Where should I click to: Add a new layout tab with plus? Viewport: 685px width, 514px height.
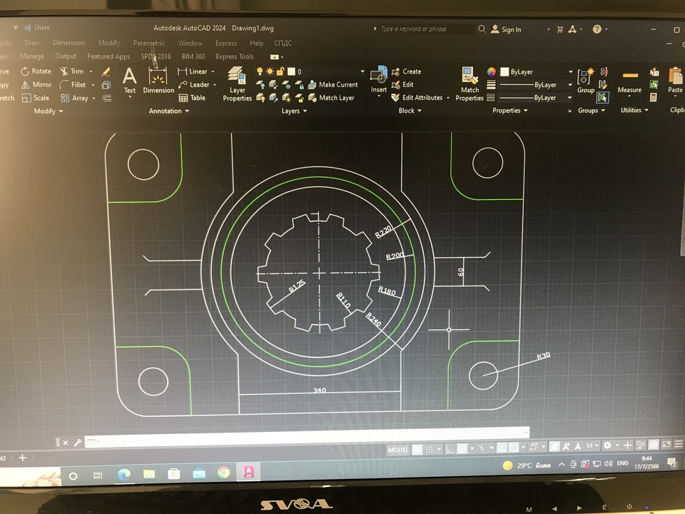pos(22,458)
